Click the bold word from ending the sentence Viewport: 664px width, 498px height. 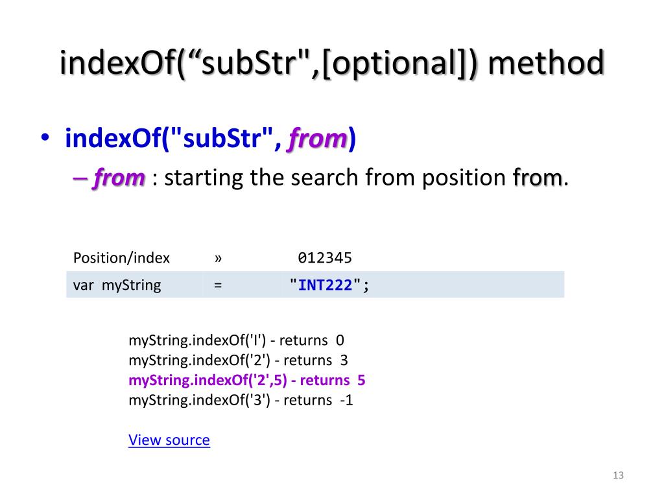point(538,178)
